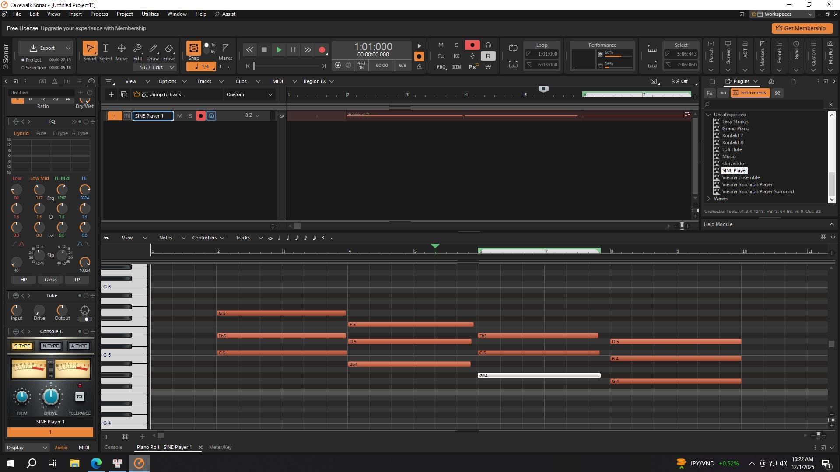Click the Get Membership button

(x=801, y=28)
